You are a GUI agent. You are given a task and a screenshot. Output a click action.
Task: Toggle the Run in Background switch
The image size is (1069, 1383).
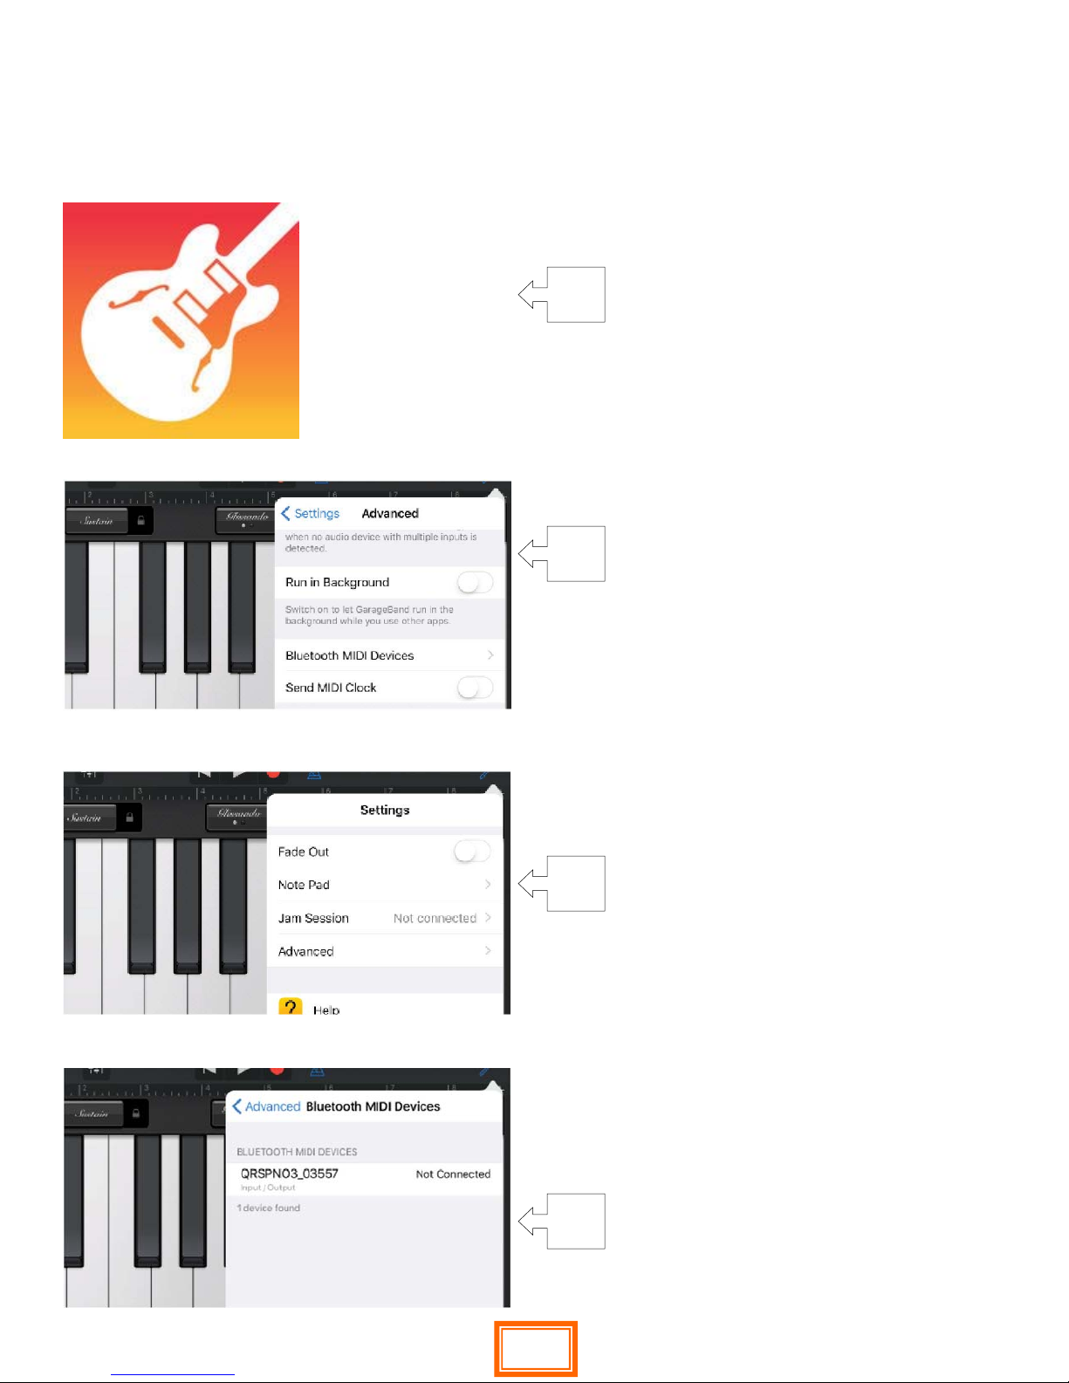(x=476, y=582)
